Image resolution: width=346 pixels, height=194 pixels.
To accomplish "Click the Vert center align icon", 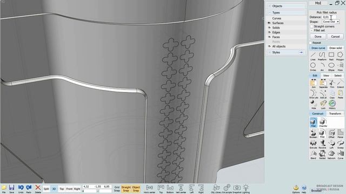I will [x=181, y=189].
